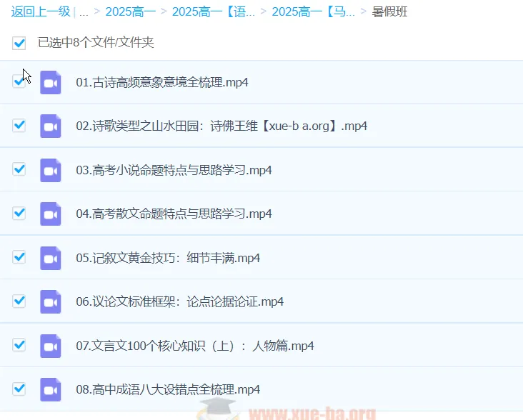The height and width of the screenshot is (420, 523).
Task: Click video icon for 05.记叙文黄金技巧 file
Action: pyautogui.click(x=50, y=258)
